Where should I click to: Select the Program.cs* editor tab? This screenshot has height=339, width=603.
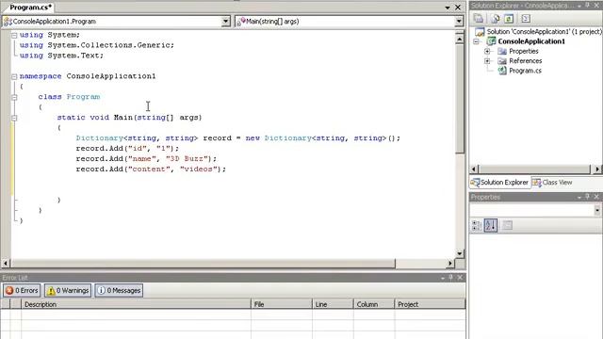coord(30,8)
